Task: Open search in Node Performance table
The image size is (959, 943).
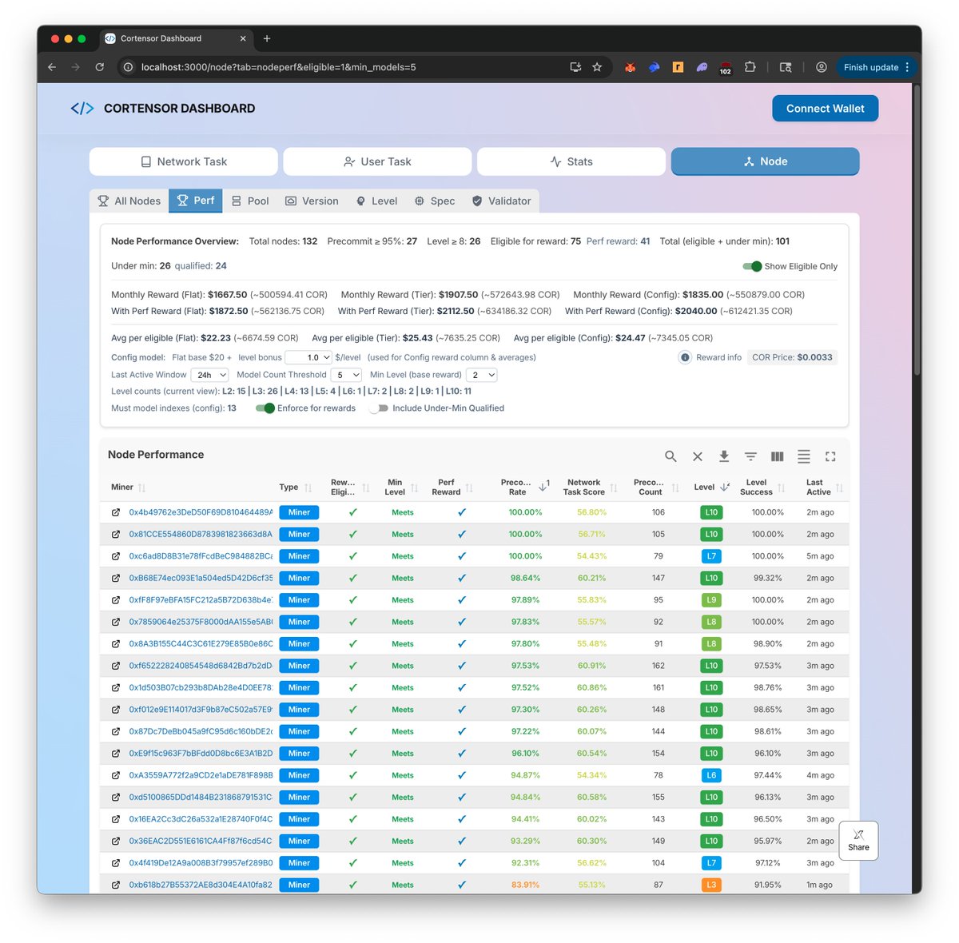Action: click(x=671, y=456)
